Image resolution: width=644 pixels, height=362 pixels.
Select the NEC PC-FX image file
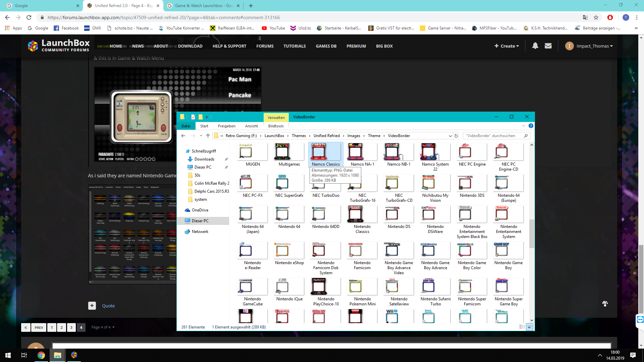(253, 186)
